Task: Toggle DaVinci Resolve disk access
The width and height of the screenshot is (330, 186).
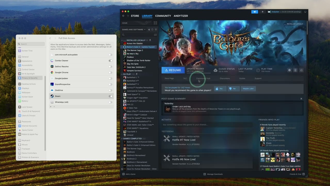Action: click(110, 67)
